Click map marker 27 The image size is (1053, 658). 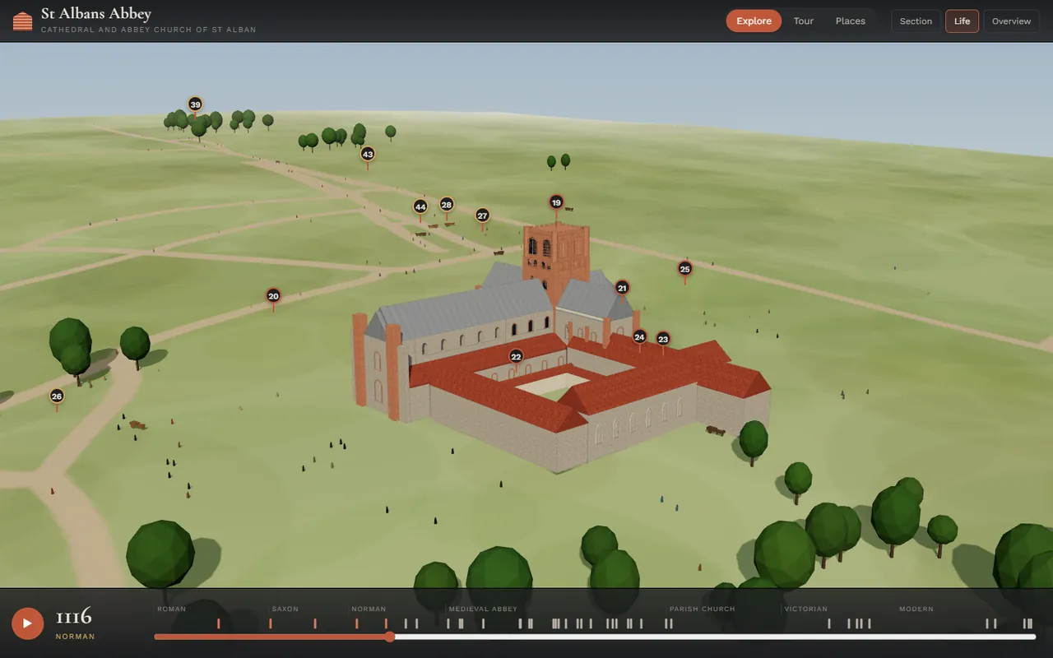(483, 215)
